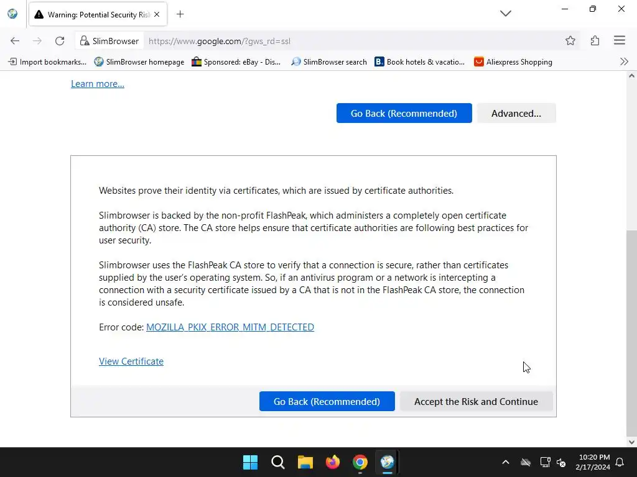This screenshot has width=637, height=477.
Task: Click the SlimBrowser lock identity icon
Action: click(x=85, y=40)
